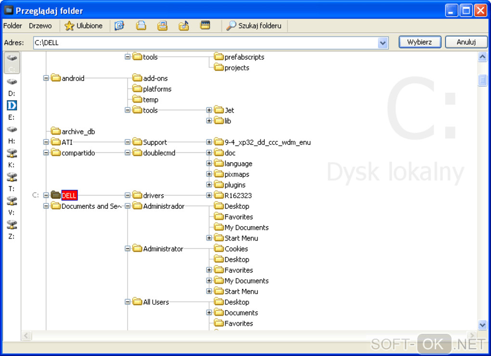Open the address path dropdown arrow
491x356 pixels.
point(383,43)
